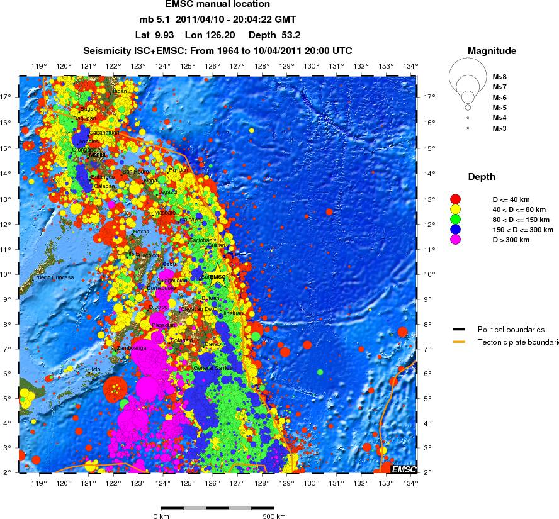Click the black political boundaries legend line
Viewport: 559px width, 519px height.
[x=459, y=330]
